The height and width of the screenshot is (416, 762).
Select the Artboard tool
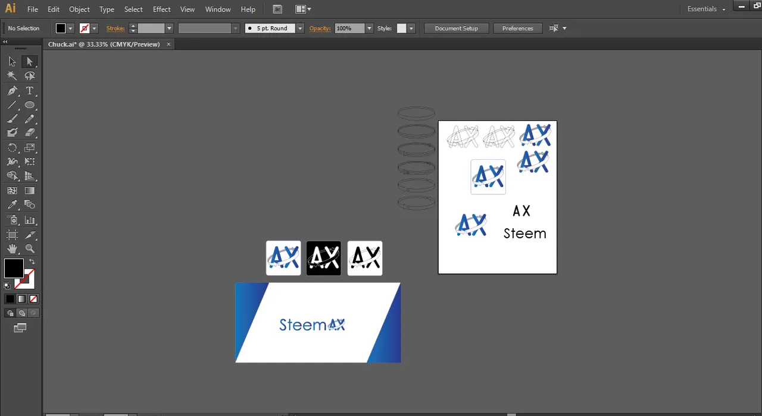point(12,235)
